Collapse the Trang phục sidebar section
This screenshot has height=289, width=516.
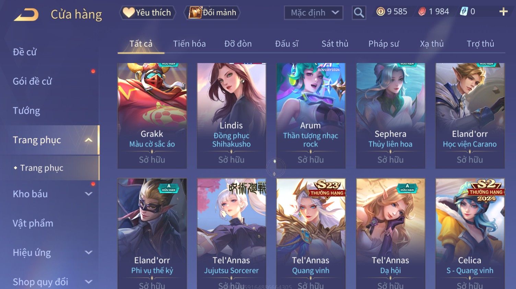click(x=89, y=140)
